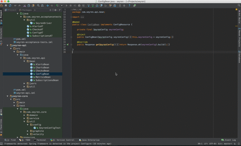Click the scroll-from-source crosshair icon

(x=50, y=10)
